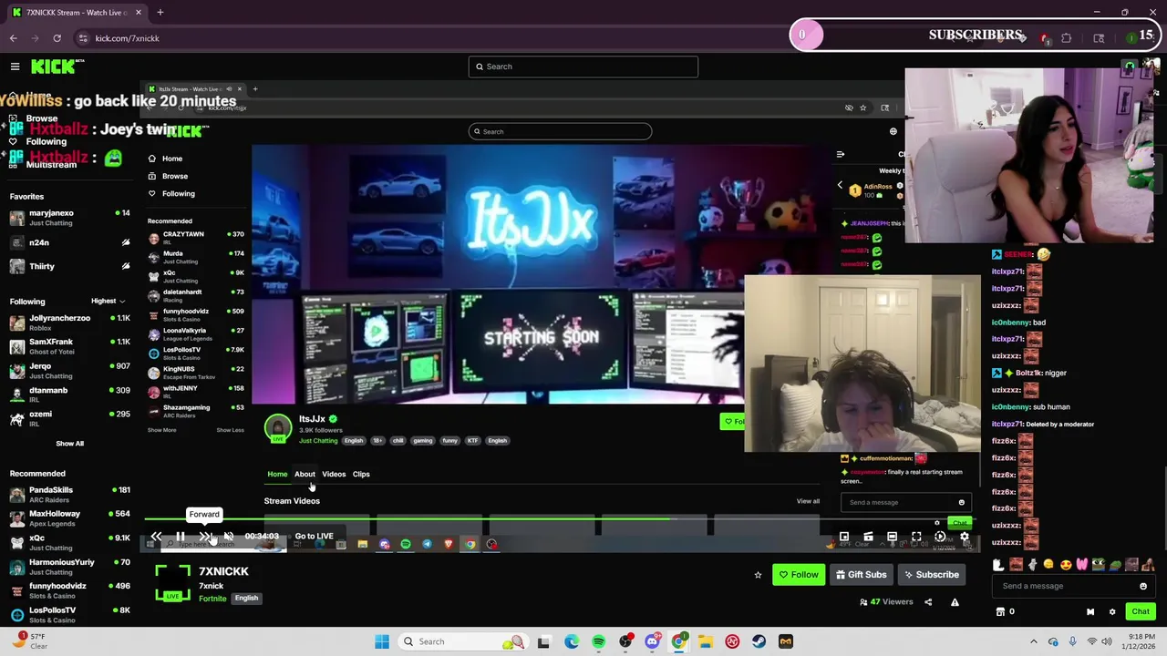Pause the stream playback

coord(181,537)
